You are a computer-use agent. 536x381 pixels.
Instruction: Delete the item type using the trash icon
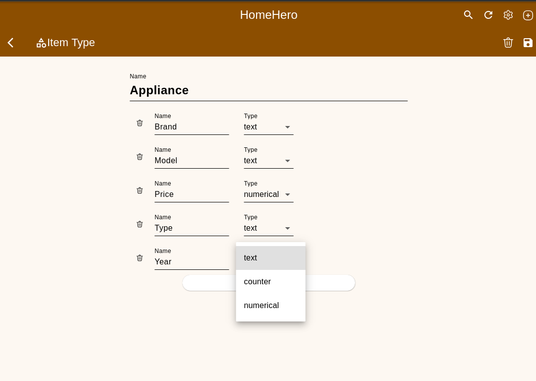click(508, 43)
